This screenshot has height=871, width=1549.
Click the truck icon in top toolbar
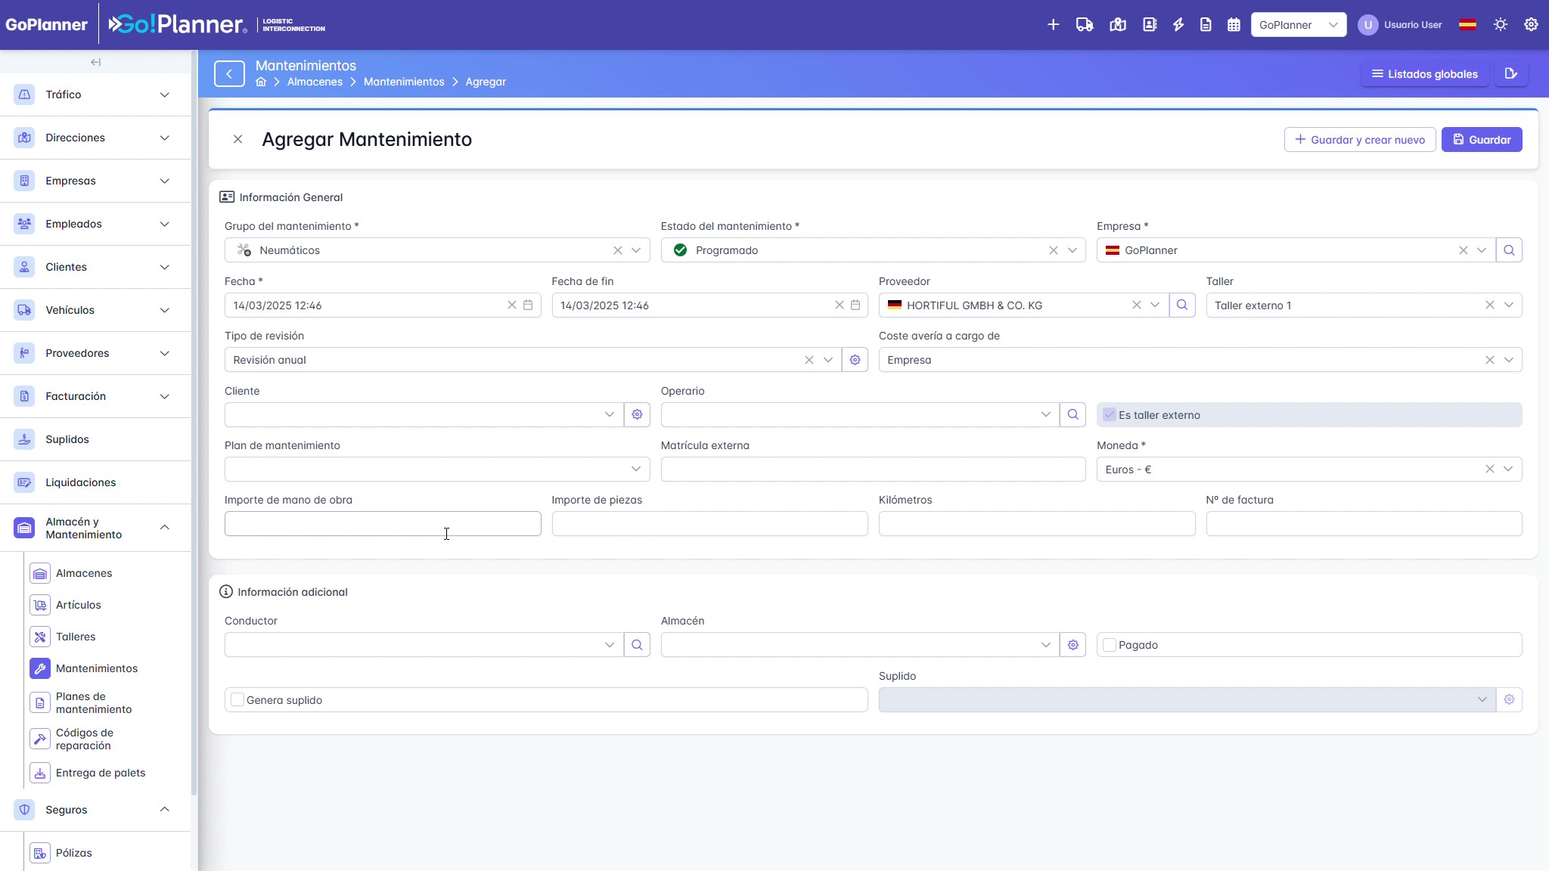1085,25
